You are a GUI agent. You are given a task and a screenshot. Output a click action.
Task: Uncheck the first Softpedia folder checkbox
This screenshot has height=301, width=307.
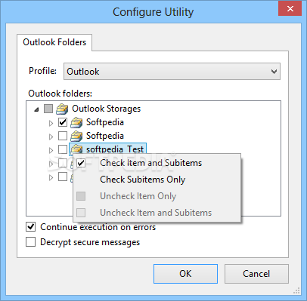(x=63, y=122)
